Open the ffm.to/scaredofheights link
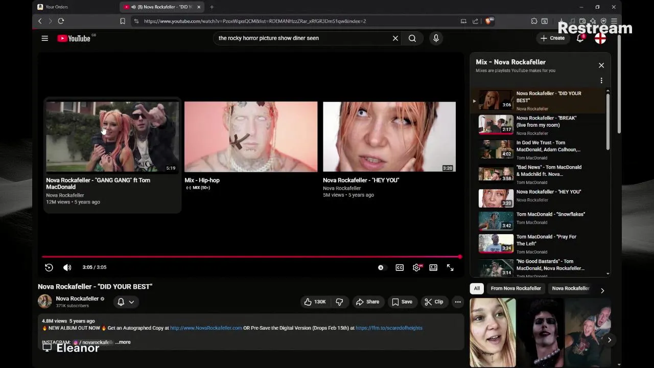 click(389, 328)
